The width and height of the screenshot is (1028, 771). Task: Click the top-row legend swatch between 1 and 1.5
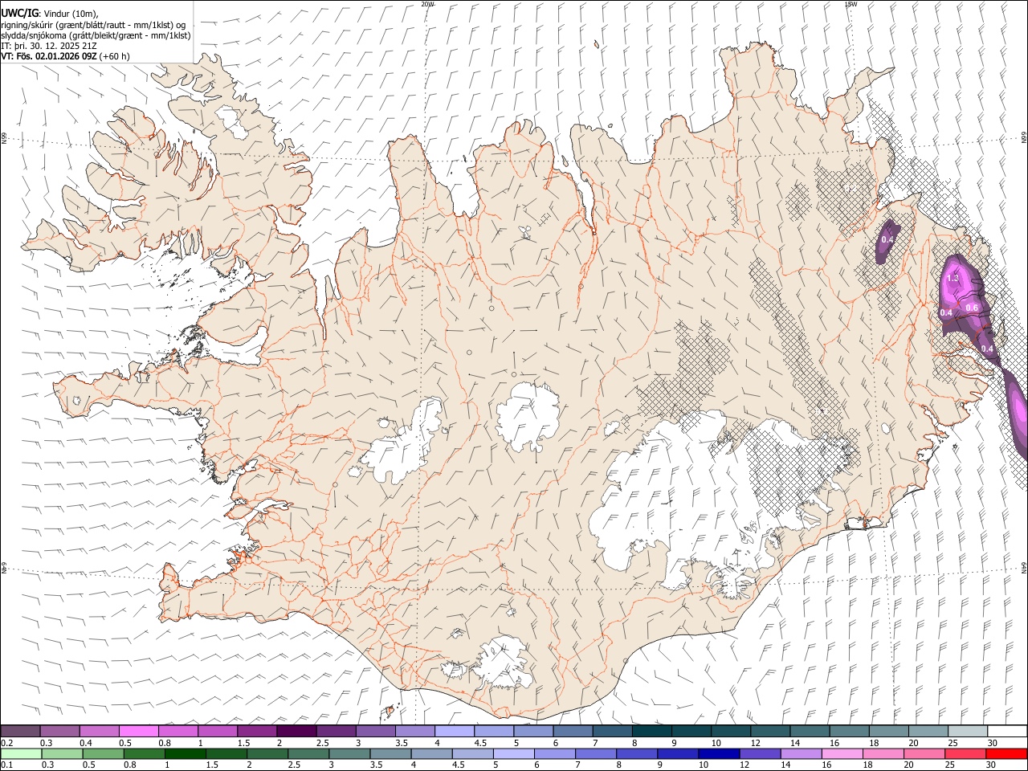click(217, 731)
